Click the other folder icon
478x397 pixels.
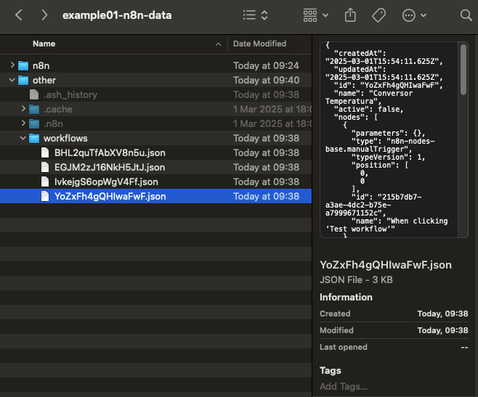pyautogui.click(x=23, y=80)
